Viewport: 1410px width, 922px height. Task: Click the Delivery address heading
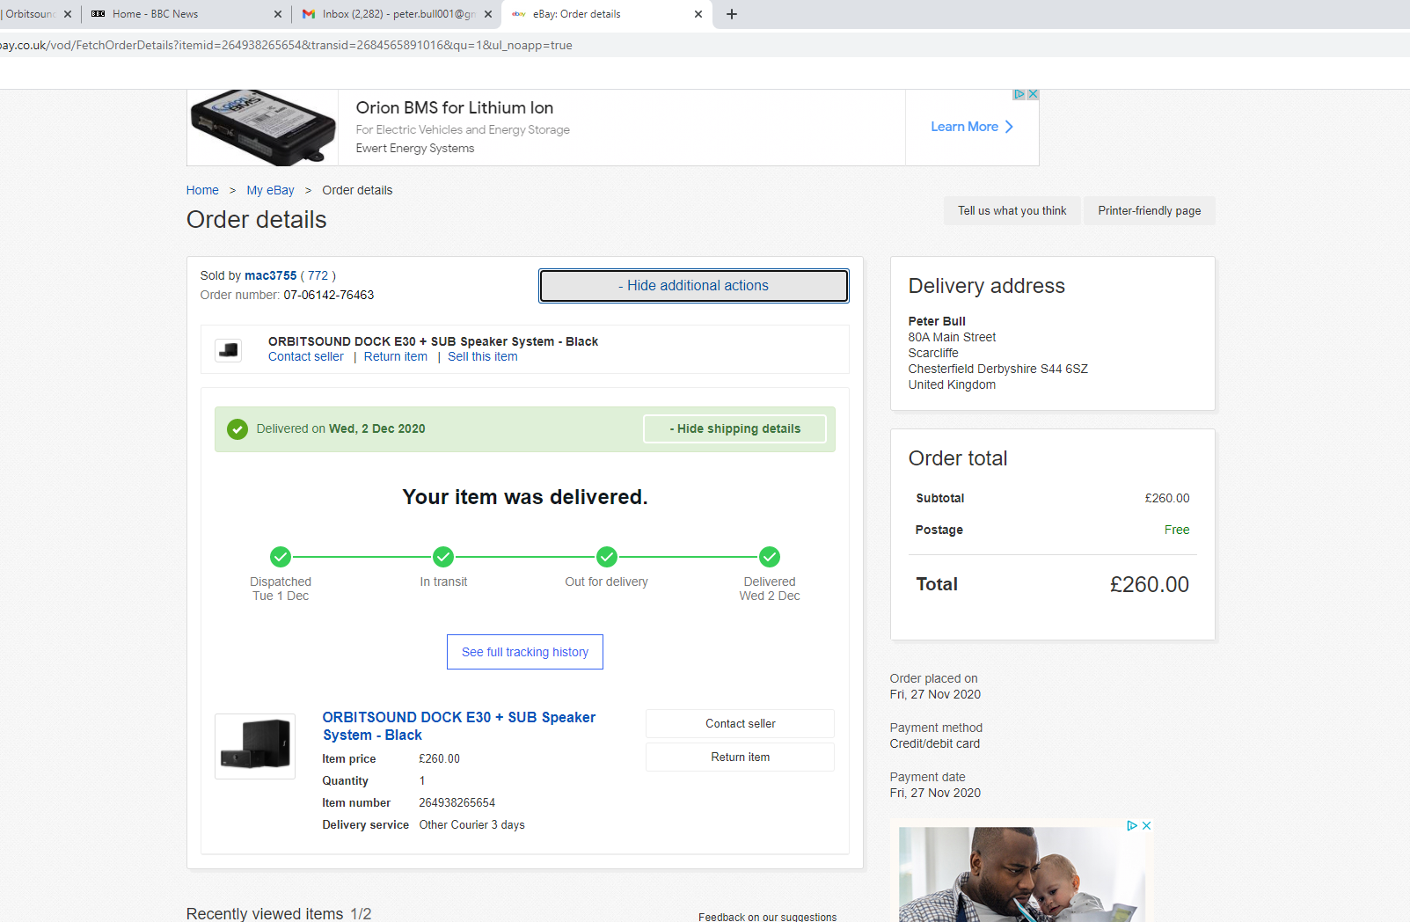coord(987,286)
